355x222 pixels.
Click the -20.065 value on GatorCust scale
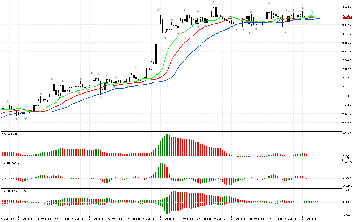pos(347,214)
